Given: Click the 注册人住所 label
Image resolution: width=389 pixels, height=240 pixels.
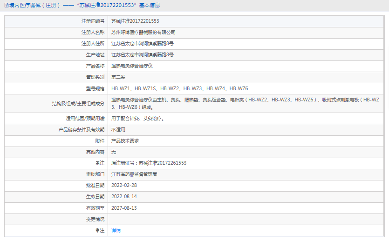Looking at the screenshot, I should coord(93,44).
